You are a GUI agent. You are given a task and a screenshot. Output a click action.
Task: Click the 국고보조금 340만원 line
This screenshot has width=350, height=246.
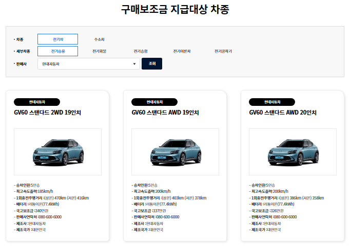point(31,211)
